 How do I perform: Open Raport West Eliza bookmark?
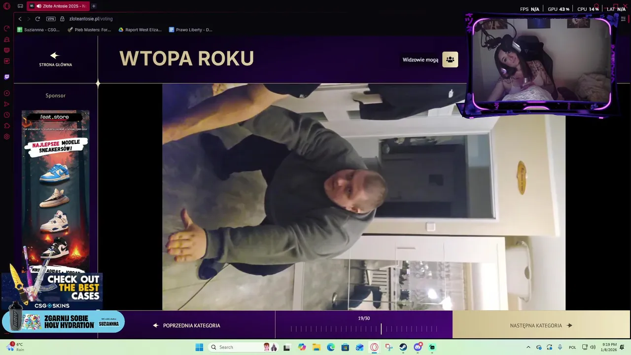coord(140,30)
